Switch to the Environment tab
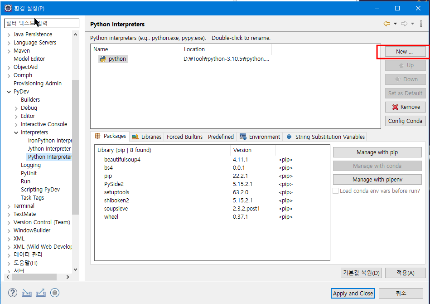The height and width of the screenshot is (304, 430). (260, 137)
